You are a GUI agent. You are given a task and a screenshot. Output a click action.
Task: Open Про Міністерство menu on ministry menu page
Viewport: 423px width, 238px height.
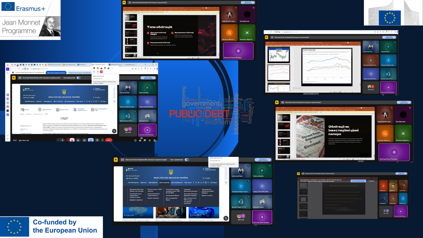(133, 182)
